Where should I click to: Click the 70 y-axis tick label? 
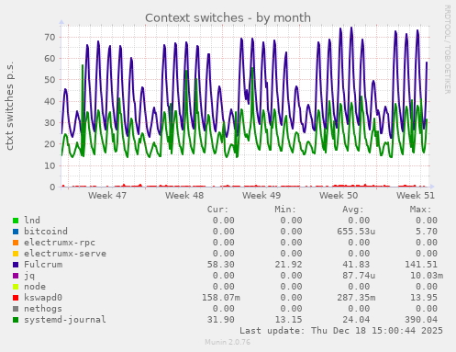coord(50,37)
